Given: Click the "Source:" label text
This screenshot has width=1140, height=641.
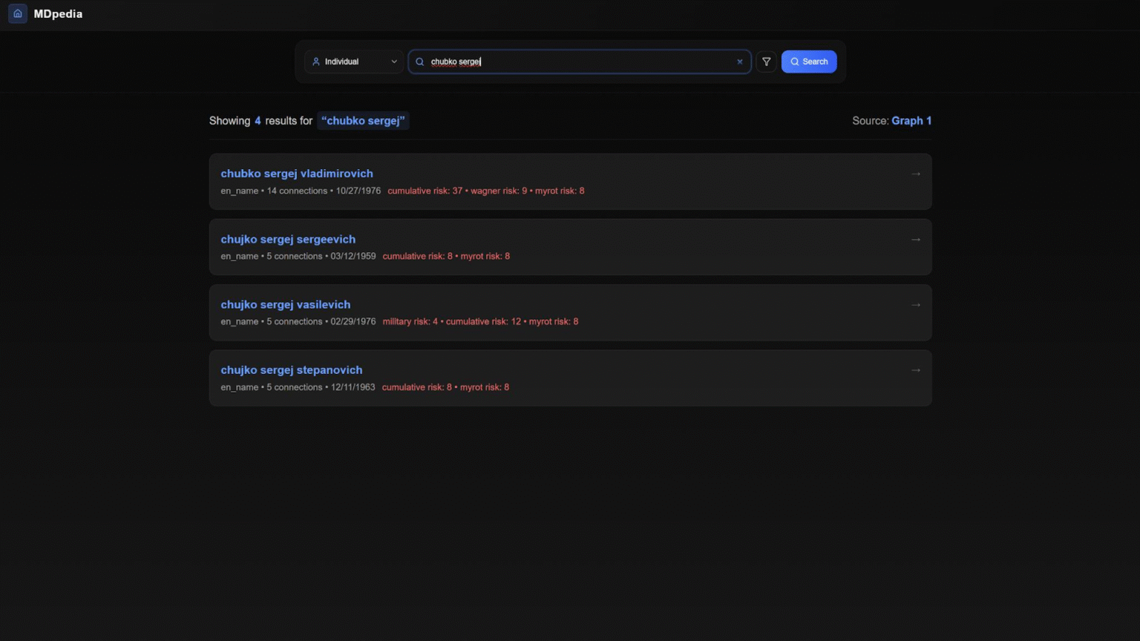Looking at the screenshot, I should pos(870,121).
